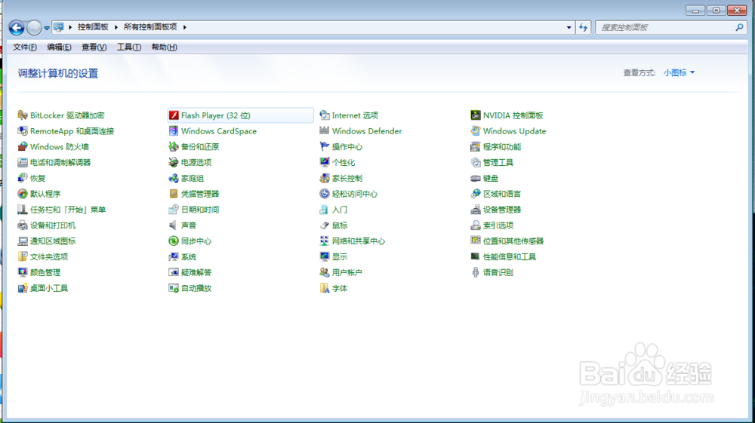Open the Windows Defender icon
This screenshot has height=423, width=755.
pyautogui.click(x=325, y=131)
